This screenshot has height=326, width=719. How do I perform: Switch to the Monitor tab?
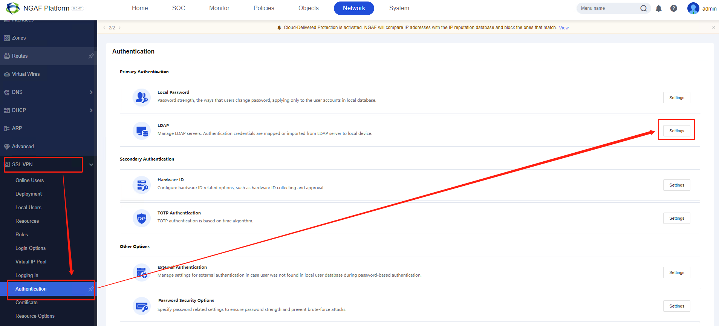click(219, 8)
